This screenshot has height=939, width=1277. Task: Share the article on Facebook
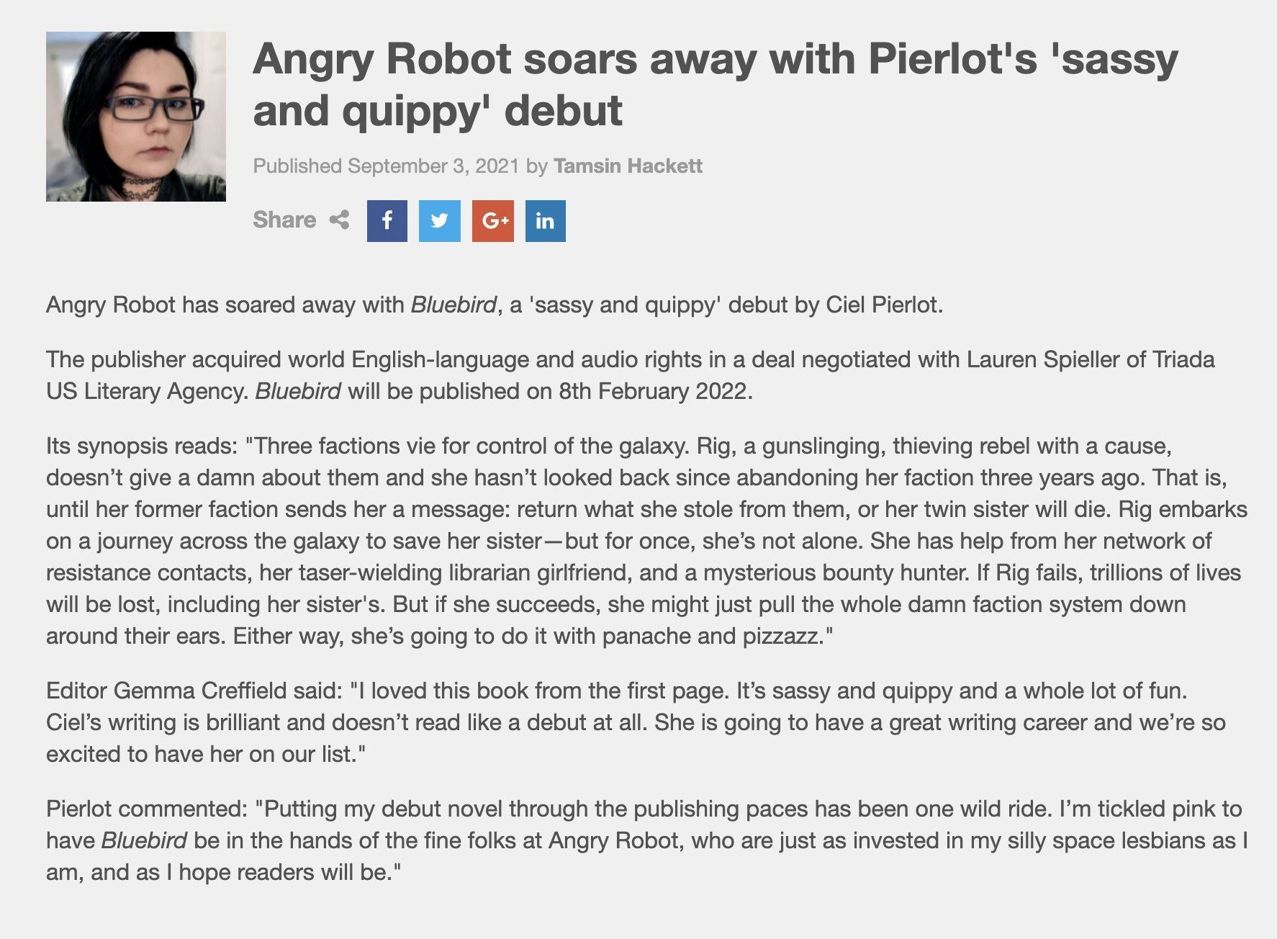click(x=387, y=220)
